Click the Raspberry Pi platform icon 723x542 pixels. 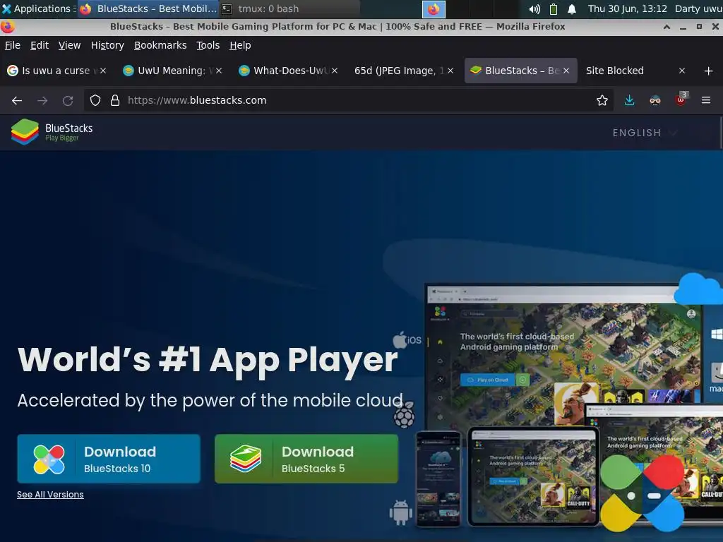tap(405, 415)
